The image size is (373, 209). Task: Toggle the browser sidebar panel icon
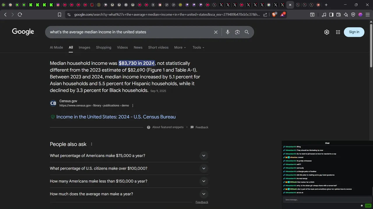331,15
